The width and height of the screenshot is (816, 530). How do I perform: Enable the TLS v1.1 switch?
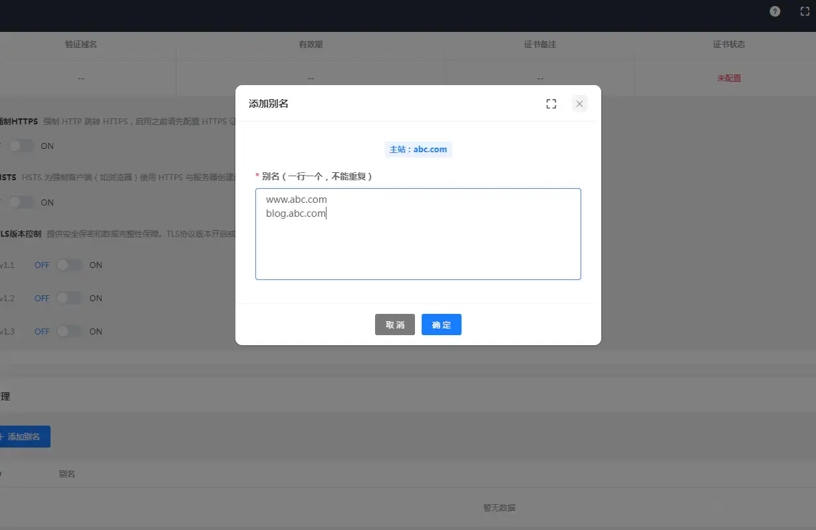tap(69, 265)
